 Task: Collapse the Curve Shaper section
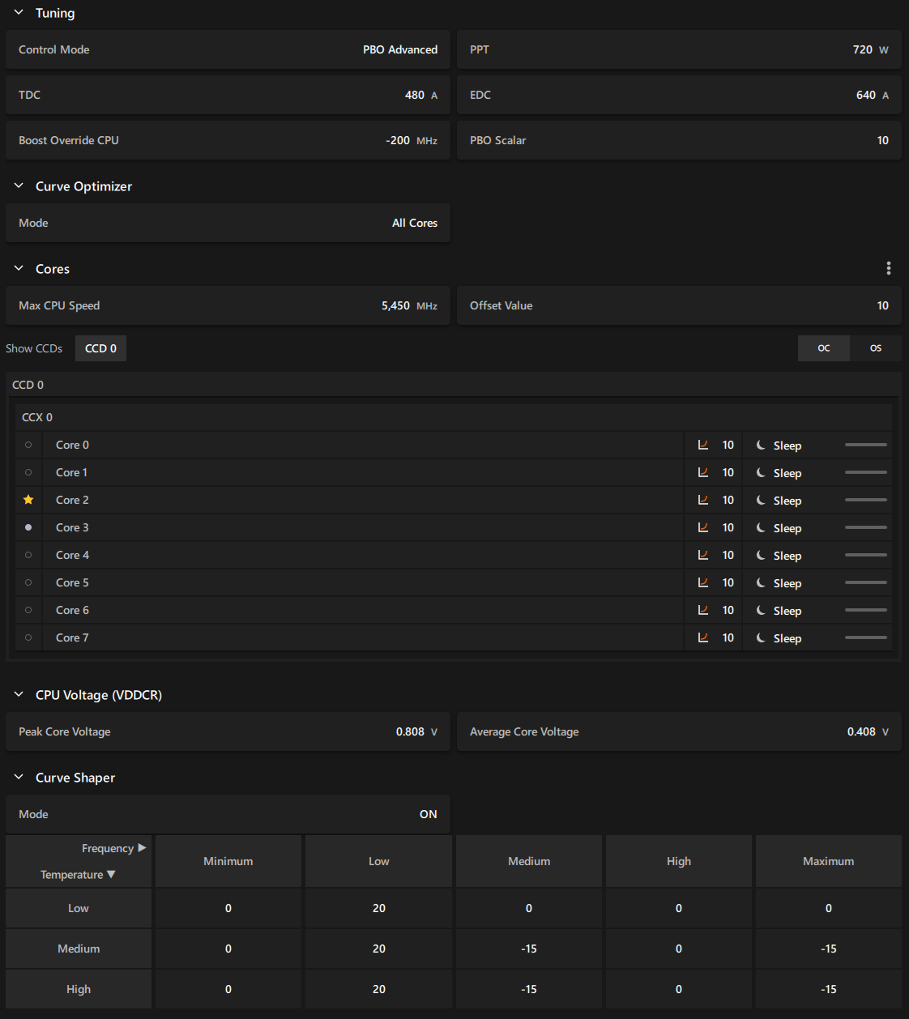19,778
